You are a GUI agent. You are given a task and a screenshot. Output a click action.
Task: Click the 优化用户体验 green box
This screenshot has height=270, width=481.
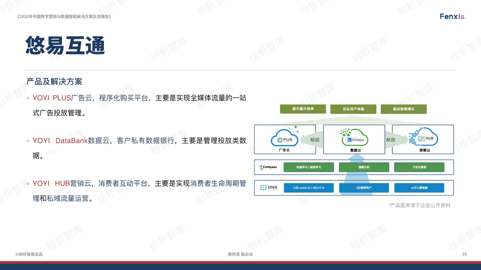click(353, 109)
